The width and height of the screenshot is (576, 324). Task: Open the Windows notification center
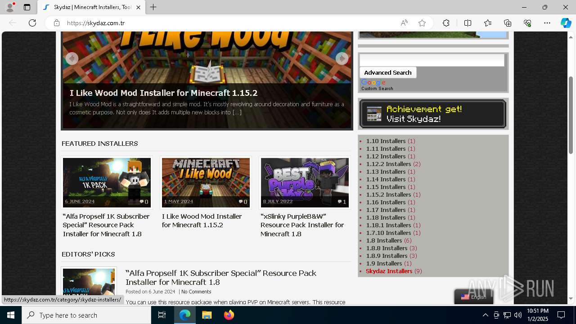[x=561, y=315]
